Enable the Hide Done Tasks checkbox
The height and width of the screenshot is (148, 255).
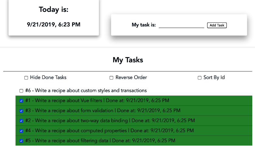pos(26,78)
